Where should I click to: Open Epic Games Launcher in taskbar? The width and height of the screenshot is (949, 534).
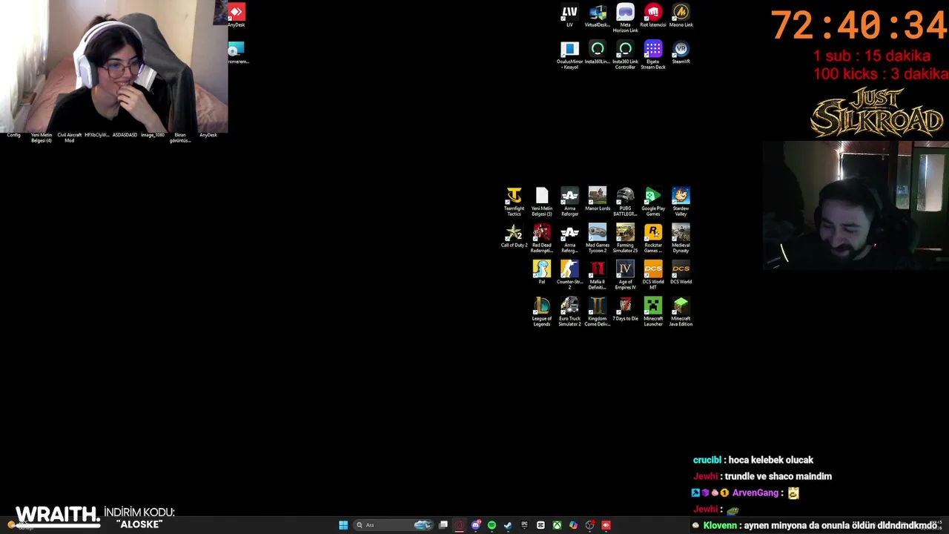(x=524, y=525)
